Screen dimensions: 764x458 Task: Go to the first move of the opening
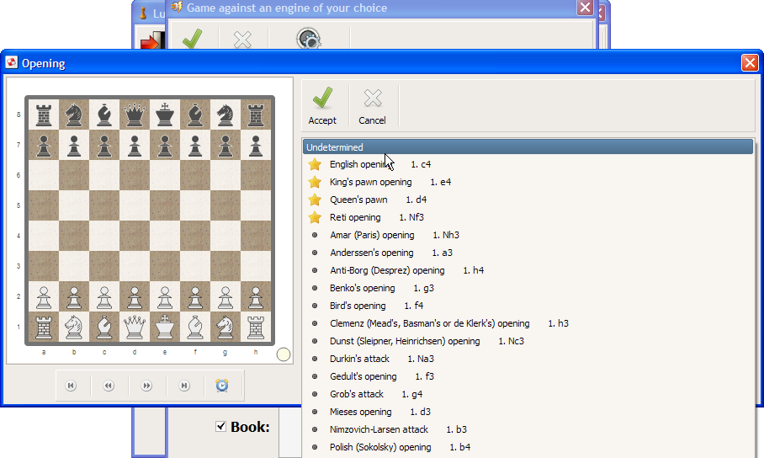coord(72,386)
